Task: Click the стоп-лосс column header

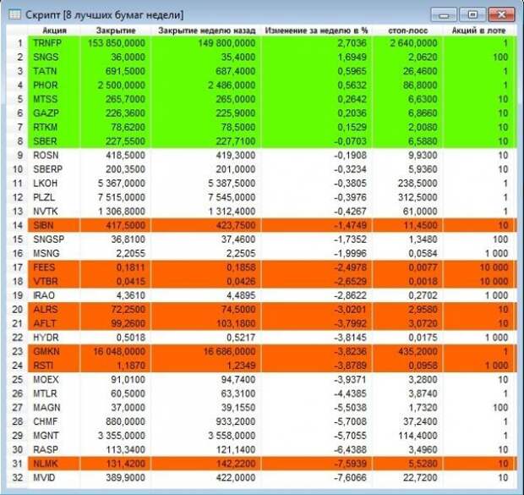Action: 407,30
